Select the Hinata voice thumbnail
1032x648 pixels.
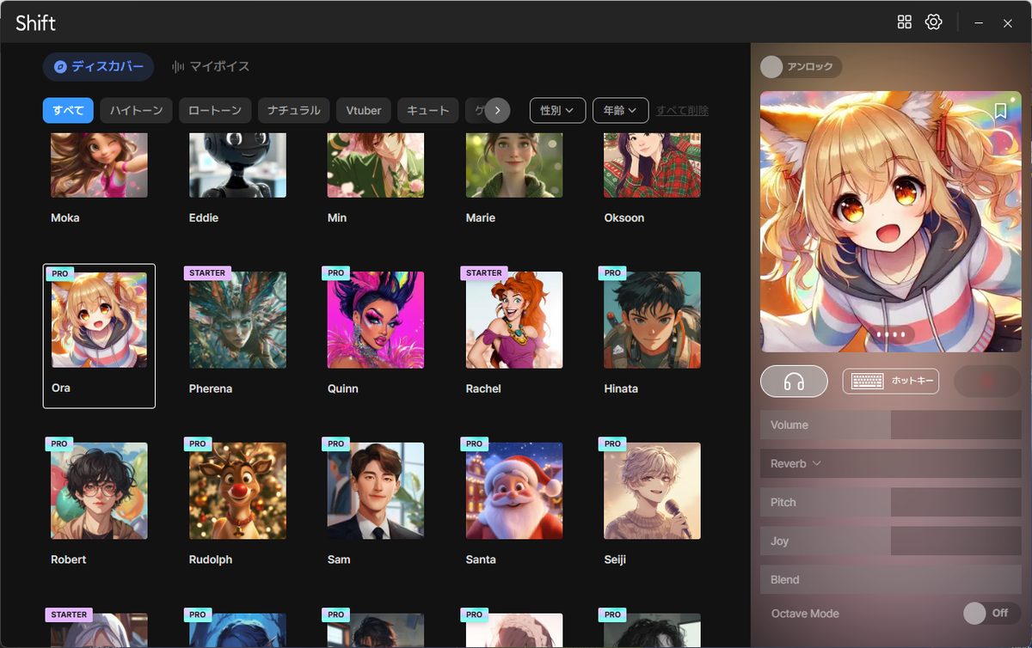click(x=652, y=320)
